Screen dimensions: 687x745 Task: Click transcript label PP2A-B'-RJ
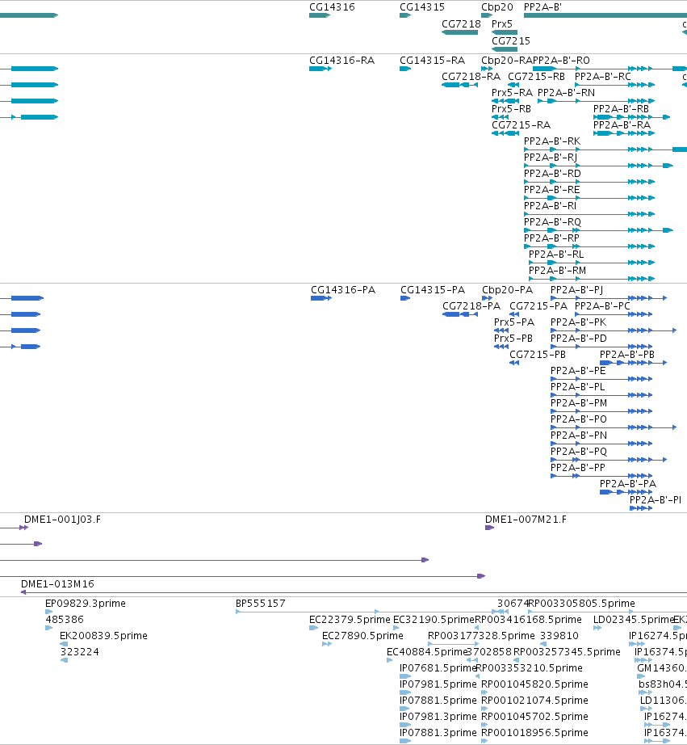click(551, 158)
